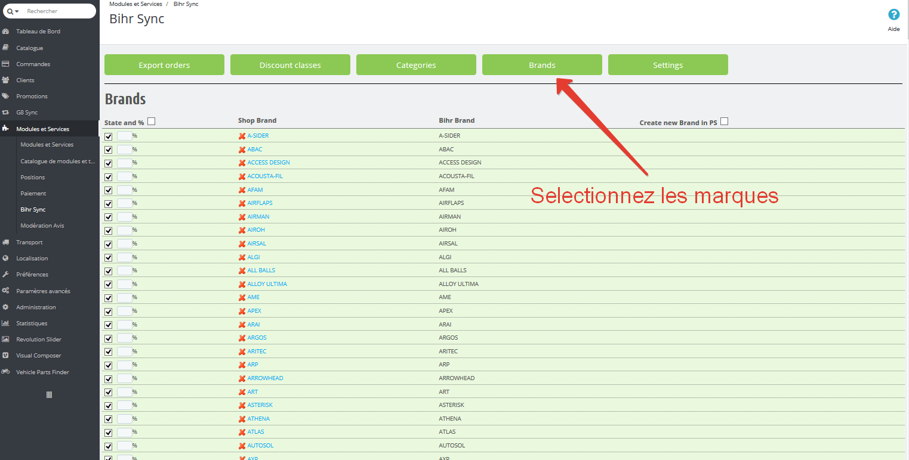Viewport: 909px width, 460px height.
Task: Collapse the sidebar using the bars icon
Action: coord(49,394)
